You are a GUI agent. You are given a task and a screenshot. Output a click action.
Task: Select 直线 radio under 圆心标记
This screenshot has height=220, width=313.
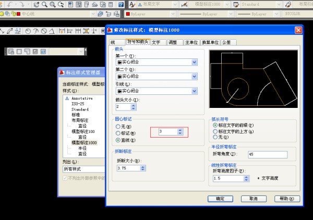click(118, 140)
